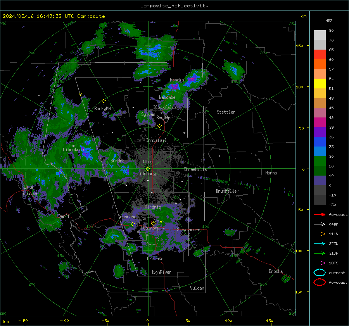Click the Olds city label

tap(148, 162)
